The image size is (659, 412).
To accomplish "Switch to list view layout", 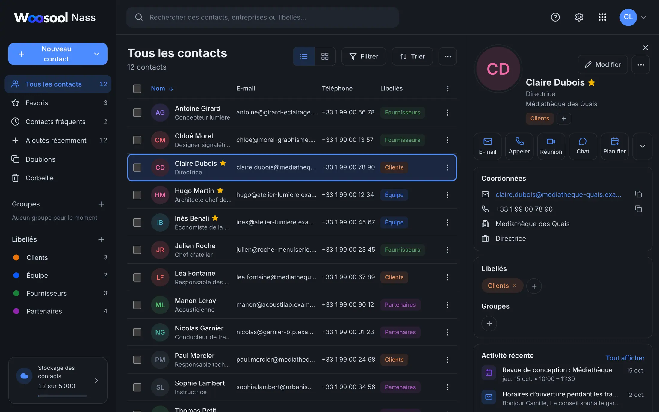I will 304,56.
